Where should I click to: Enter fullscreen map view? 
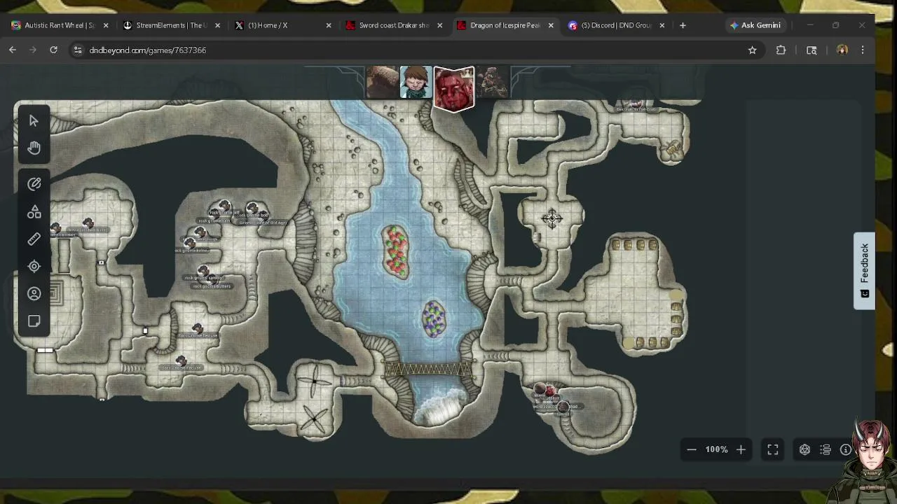point(773,449)
